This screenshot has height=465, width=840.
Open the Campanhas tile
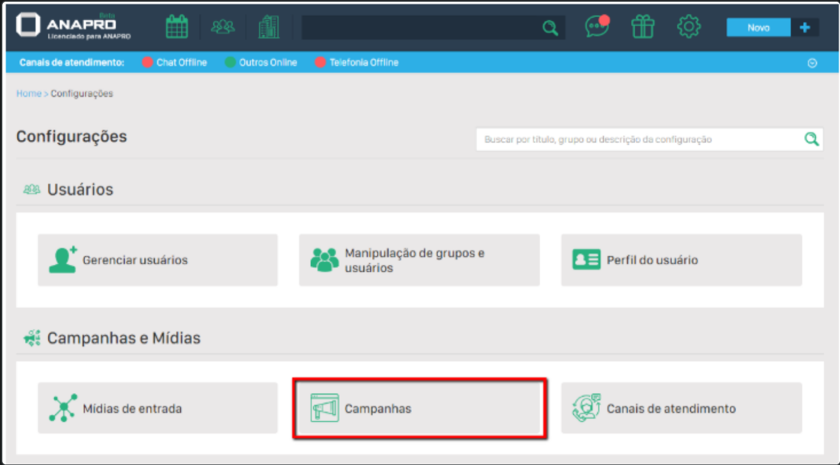(419, 408)
